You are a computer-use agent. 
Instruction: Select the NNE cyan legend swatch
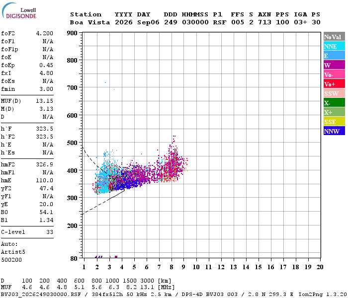pyautogui.click(x=334, y=46)
